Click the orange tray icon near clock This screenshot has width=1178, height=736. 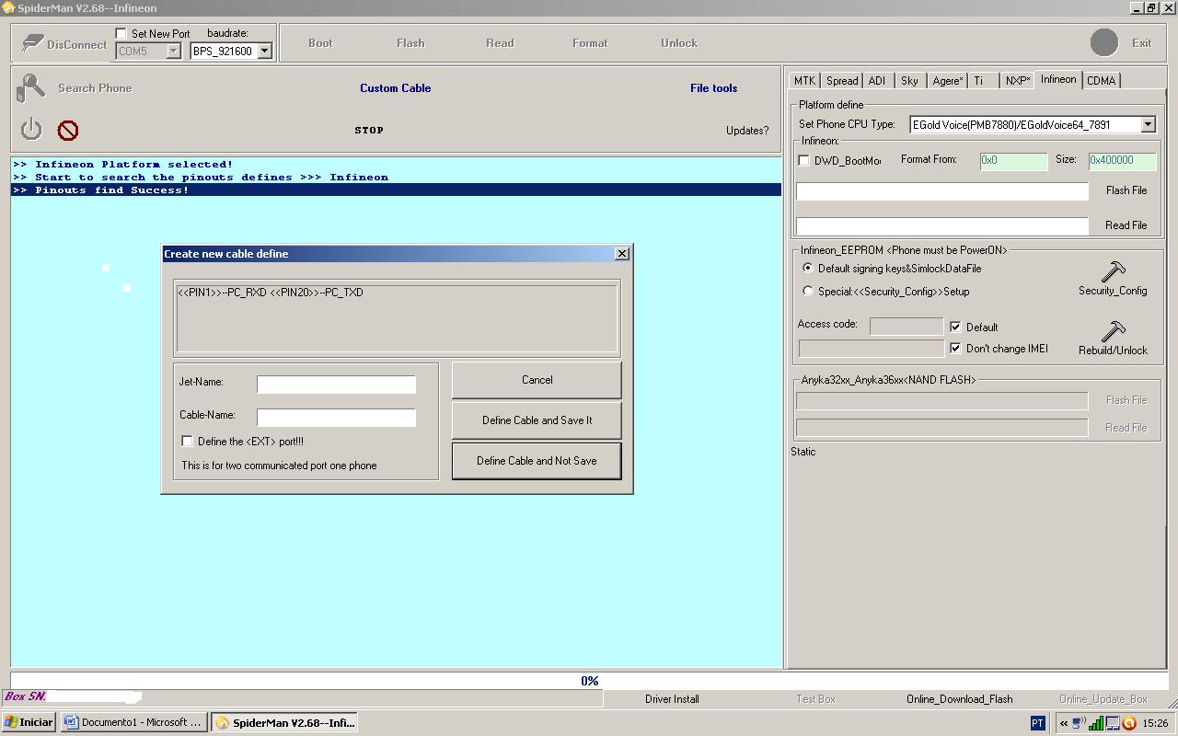point(1129,723)
